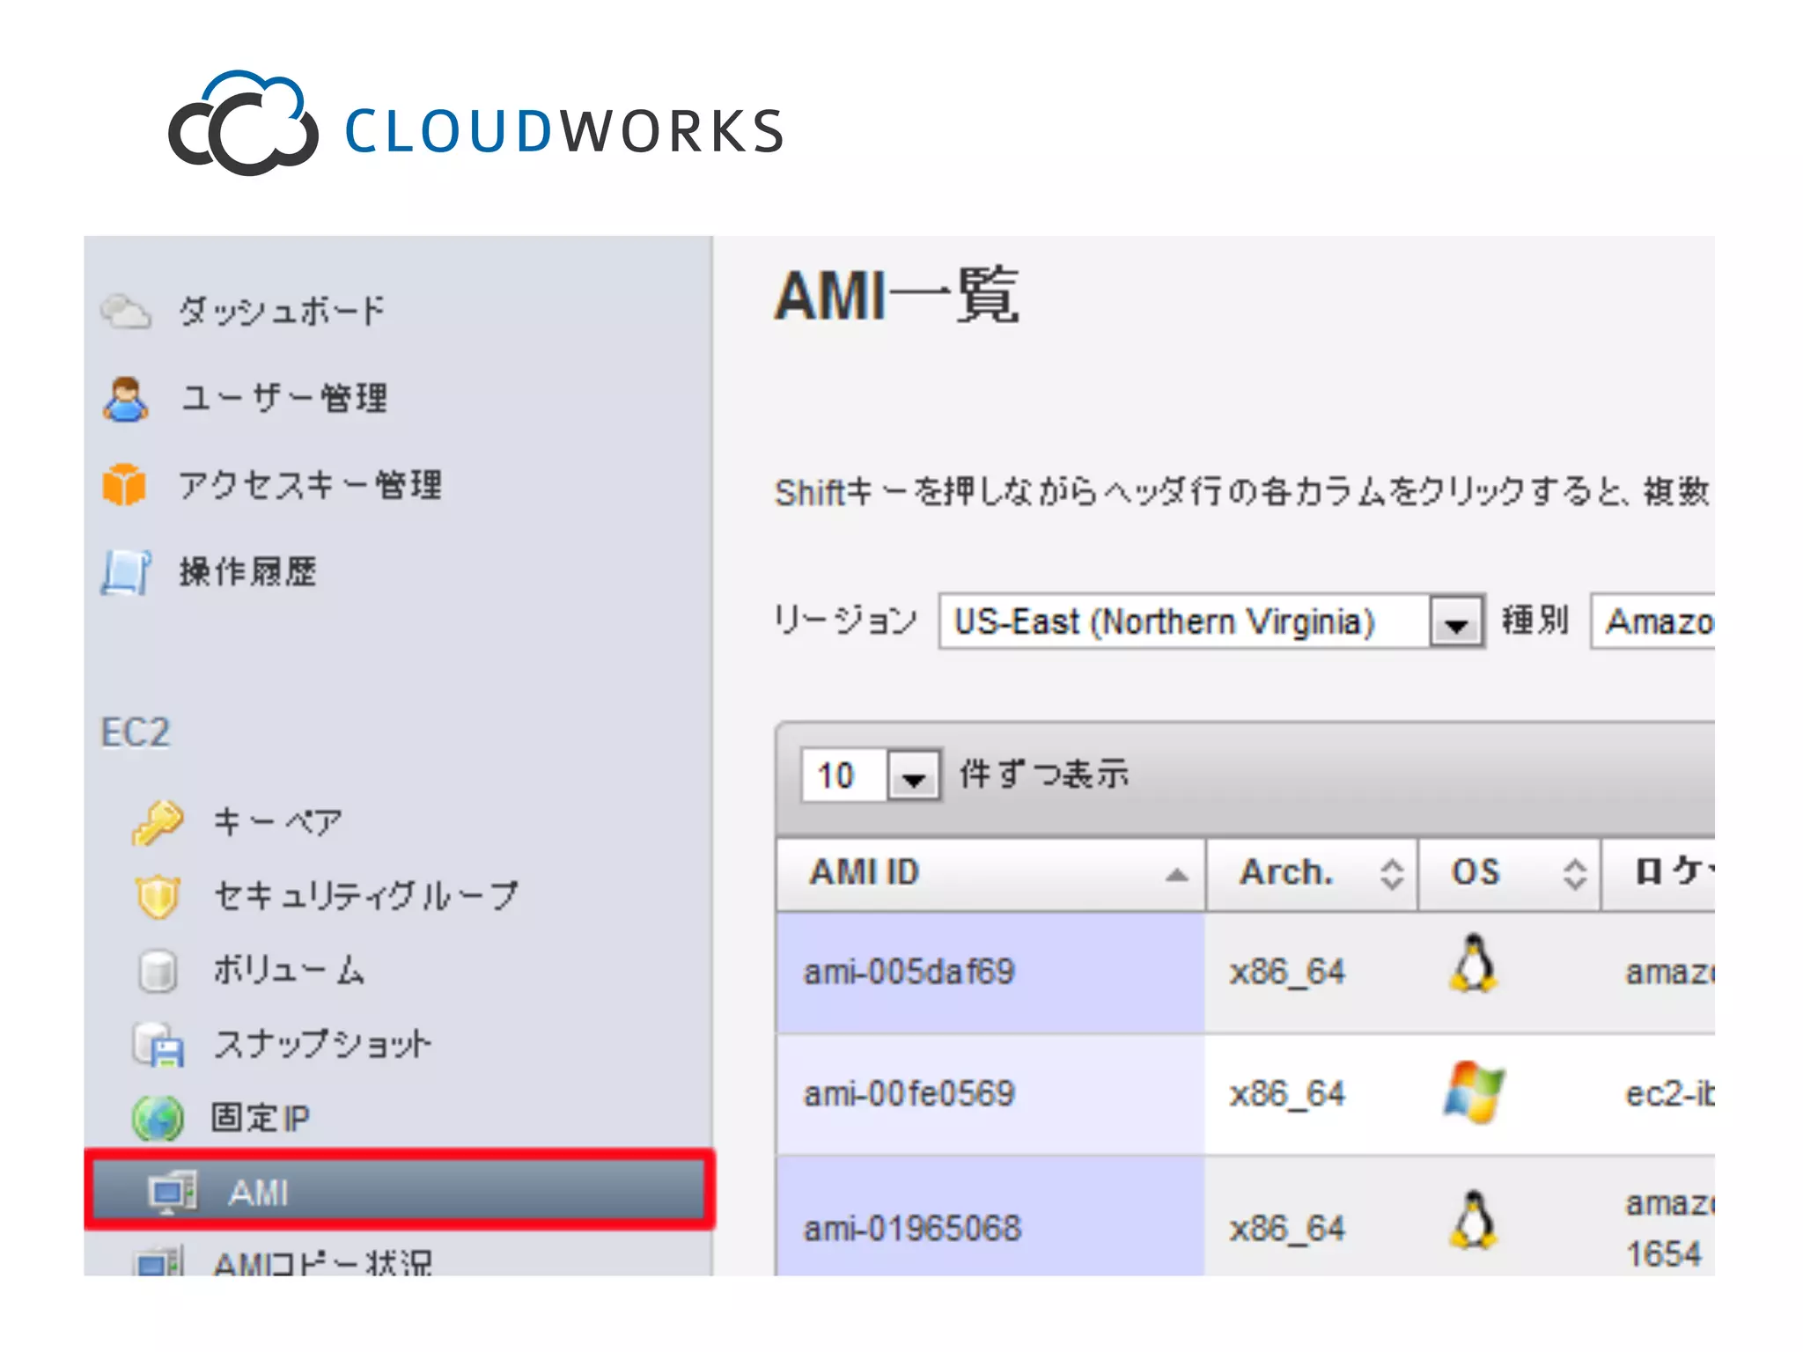This screenshot has width=1803, height=1352.
Task: Open the 10 items per page dropdown
Action: [x=913, y=776]
